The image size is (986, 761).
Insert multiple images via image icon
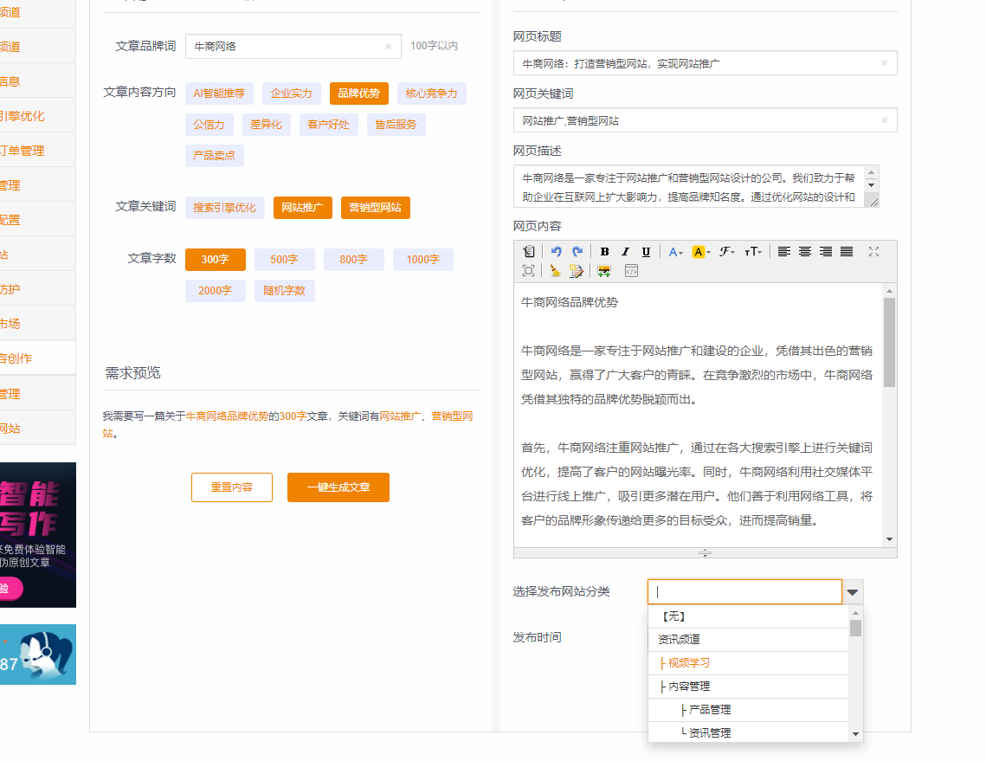click(x=604, y=271)
